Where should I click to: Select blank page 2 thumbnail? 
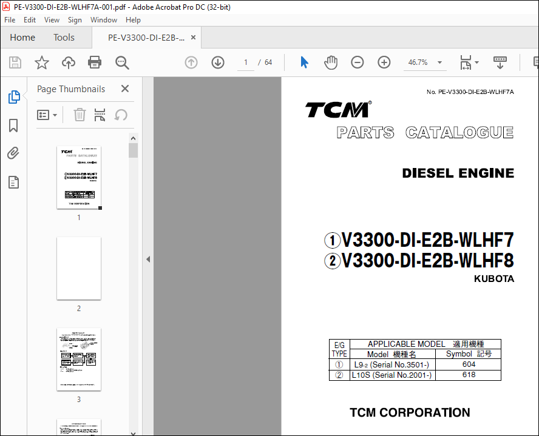(x=79, y=268)
